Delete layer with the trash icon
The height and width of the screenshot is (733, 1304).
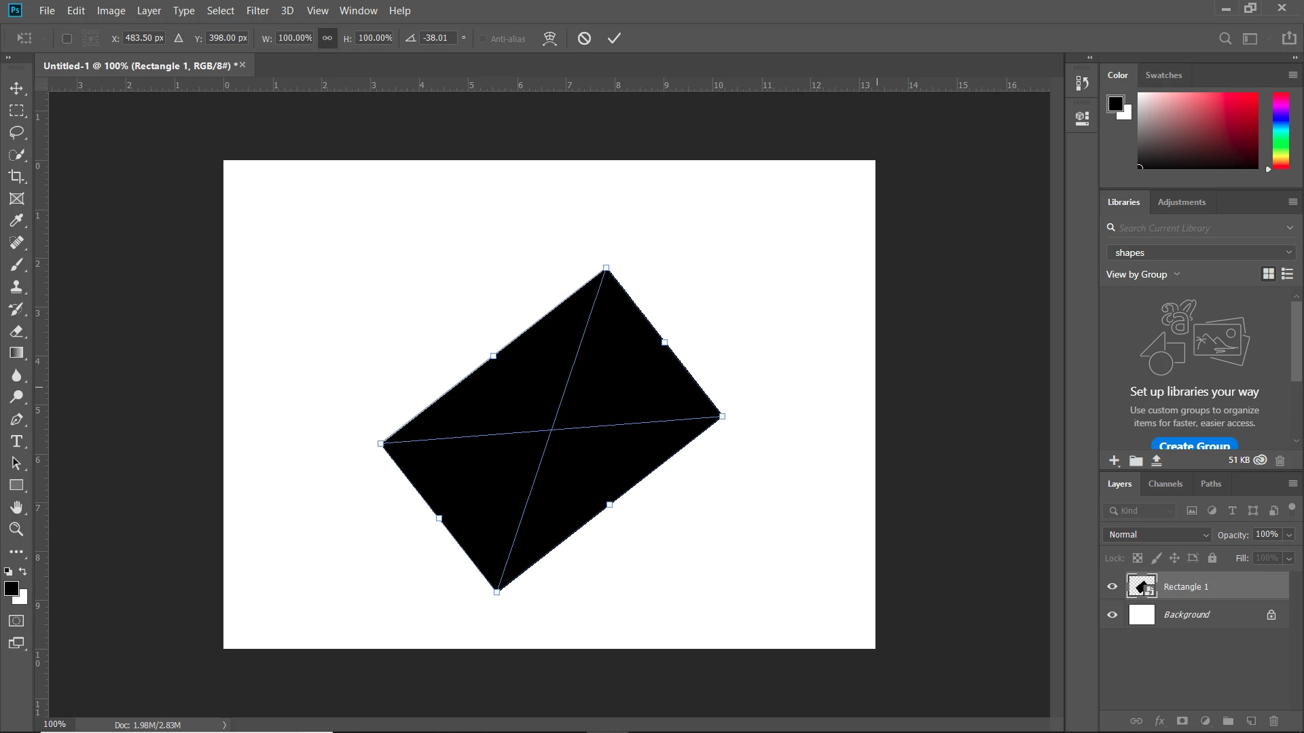click(1273, 721)
